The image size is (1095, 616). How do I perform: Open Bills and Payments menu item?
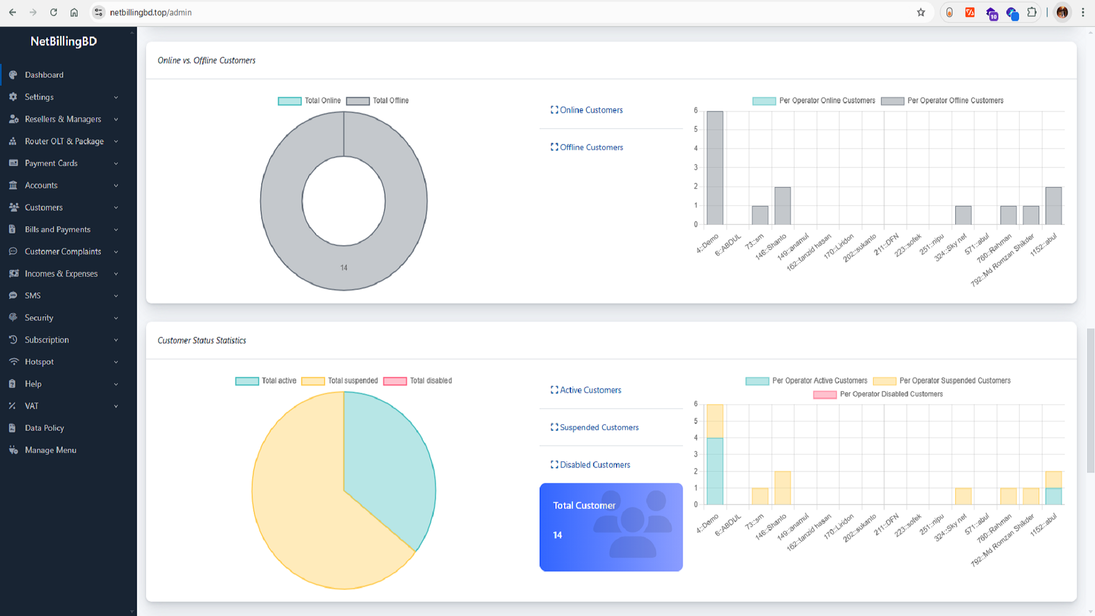pyautogui.click(x=57, y=229)
